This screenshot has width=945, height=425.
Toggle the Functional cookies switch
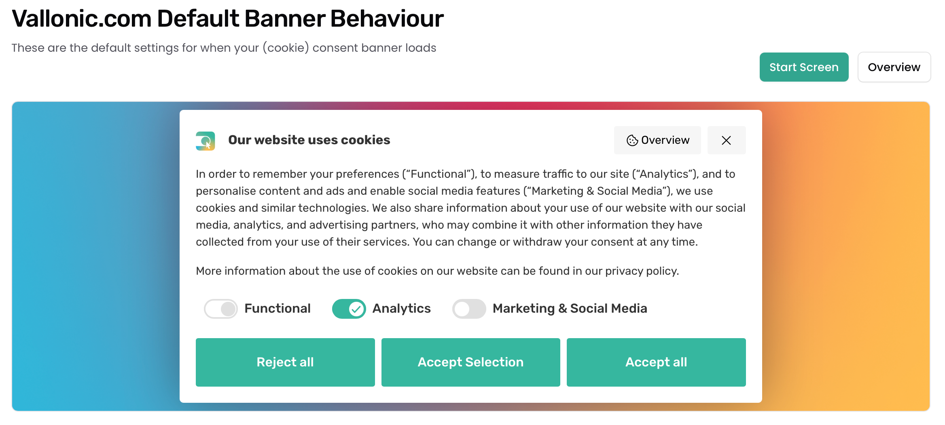click(220, 309)
